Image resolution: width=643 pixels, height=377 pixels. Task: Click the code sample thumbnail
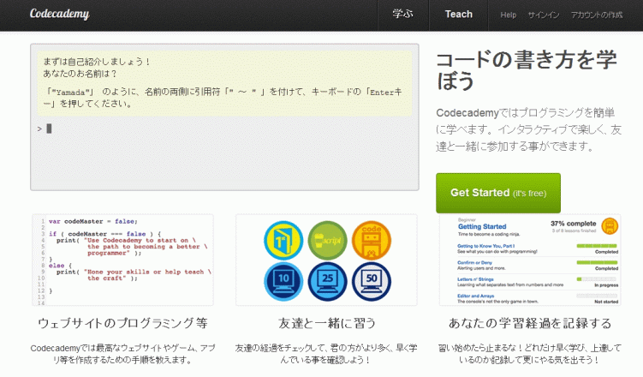point(122,260)
